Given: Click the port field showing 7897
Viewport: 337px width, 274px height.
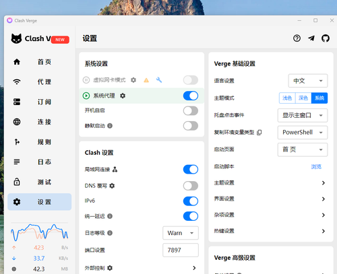Looking at the screenshot, I should pyautogui.click(x=181, y=250).
